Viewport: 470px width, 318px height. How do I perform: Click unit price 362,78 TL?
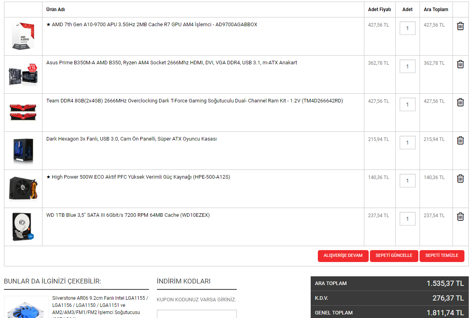click(379, 63)
